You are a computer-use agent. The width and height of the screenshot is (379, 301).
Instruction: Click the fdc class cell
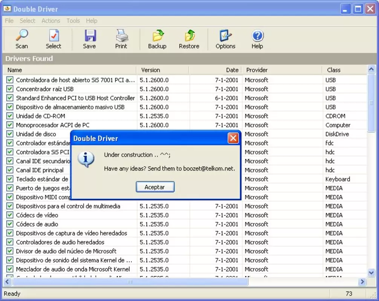(x=329, y=143)
